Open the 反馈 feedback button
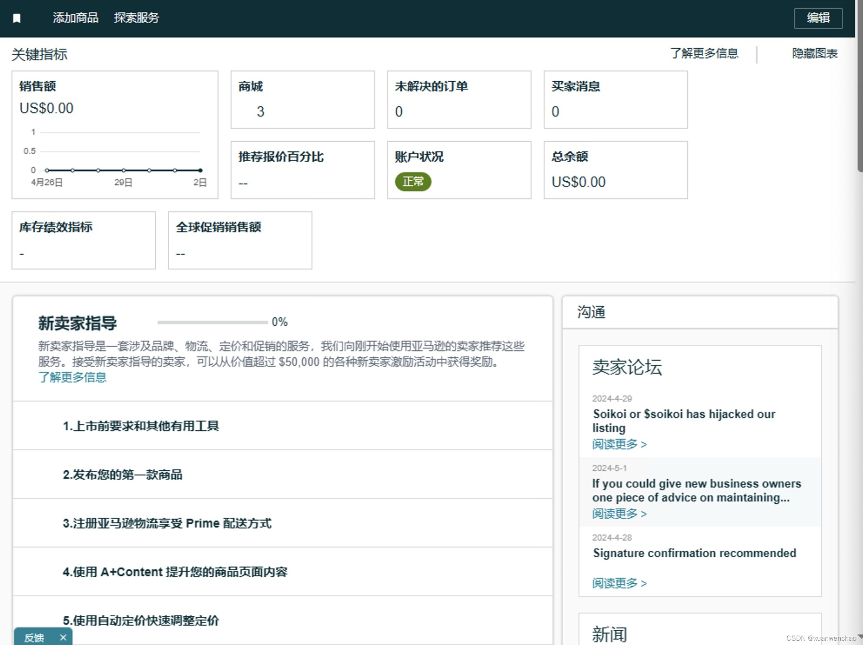 point(34,638)
